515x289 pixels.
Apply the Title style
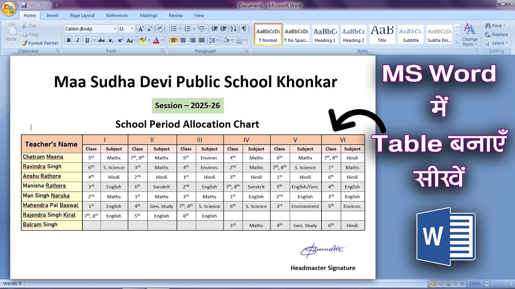pyautogui.click(x=382, y=35)
